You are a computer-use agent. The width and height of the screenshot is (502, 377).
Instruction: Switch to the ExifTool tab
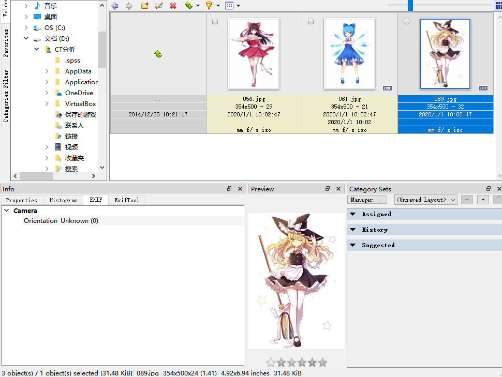click(127, 200)
